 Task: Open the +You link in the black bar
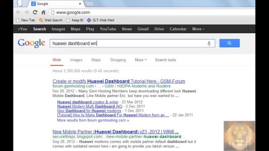coord(22,29)
